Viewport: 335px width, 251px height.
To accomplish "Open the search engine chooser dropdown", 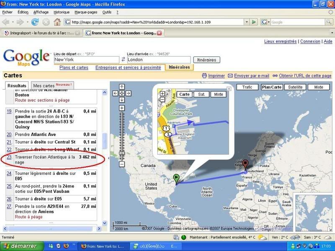I will 268,22.
